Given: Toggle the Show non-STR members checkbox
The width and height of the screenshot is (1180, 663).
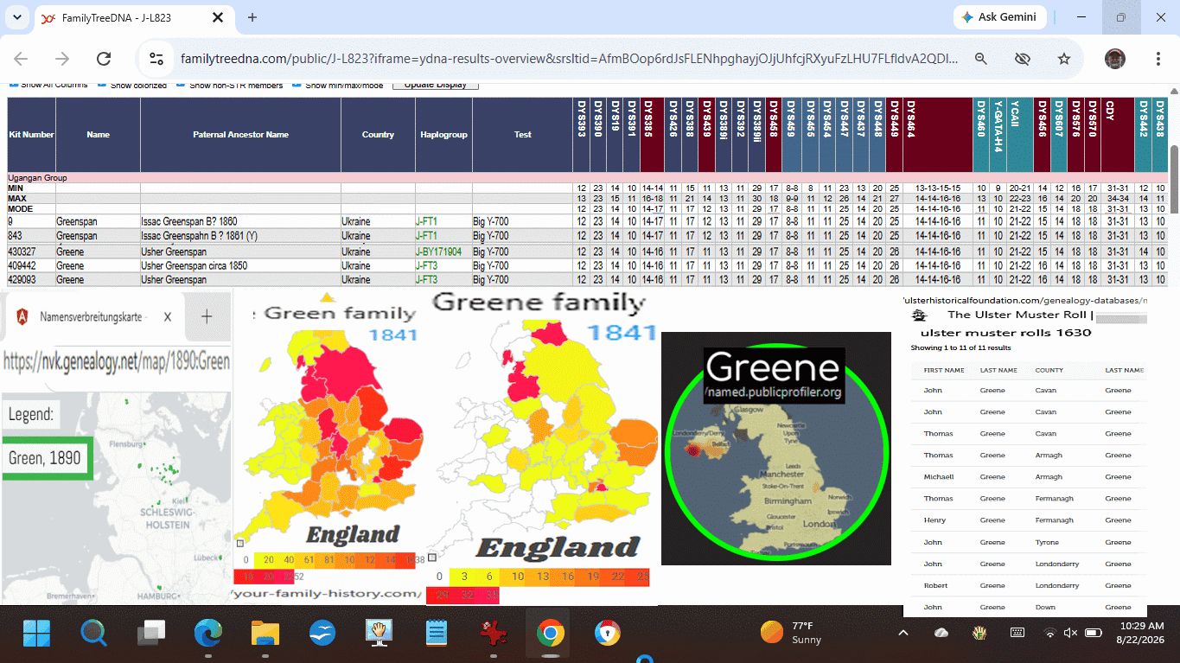Looking at the screenshot, I should 181,85.
